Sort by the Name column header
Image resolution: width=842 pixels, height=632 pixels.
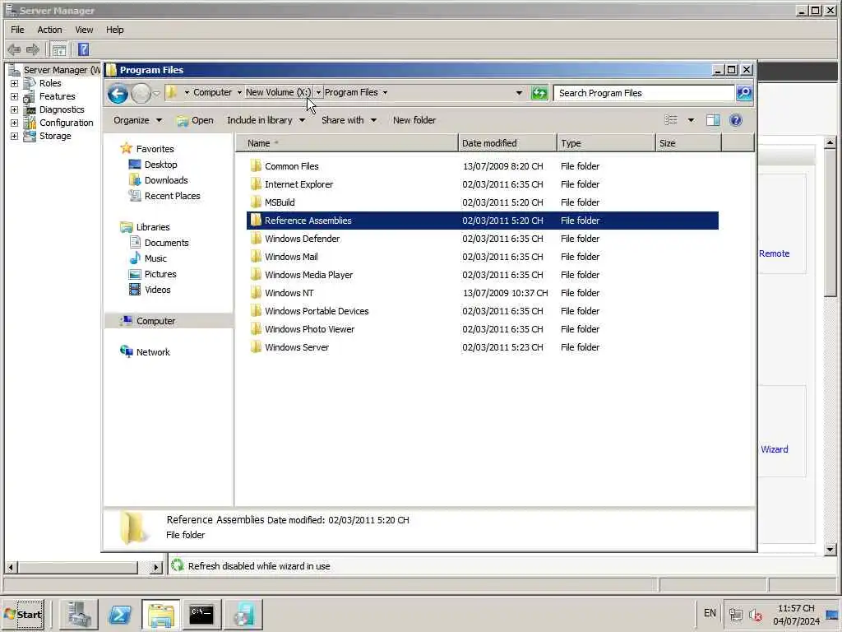tap(347, 143)
